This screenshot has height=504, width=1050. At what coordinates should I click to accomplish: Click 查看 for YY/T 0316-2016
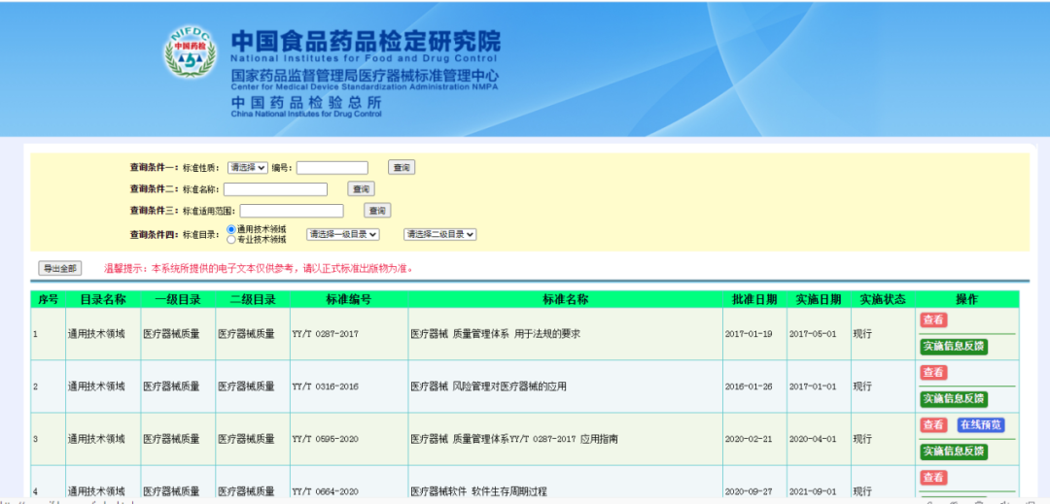coord(933,372)
